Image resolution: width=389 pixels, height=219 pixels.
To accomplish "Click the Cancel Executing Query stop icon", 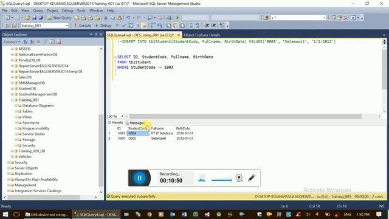I will click(117, 26).
